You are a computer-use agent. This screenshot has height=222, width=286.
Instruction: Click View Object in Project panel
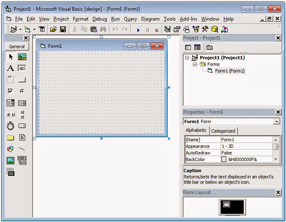pos(197,47)
